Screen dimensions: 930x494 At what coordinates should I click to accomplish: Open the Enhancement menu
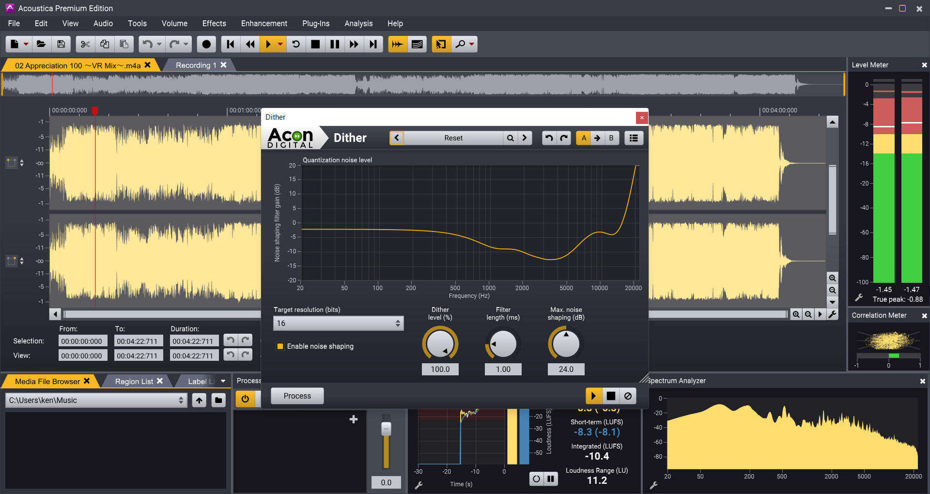(x=264, y=23)
